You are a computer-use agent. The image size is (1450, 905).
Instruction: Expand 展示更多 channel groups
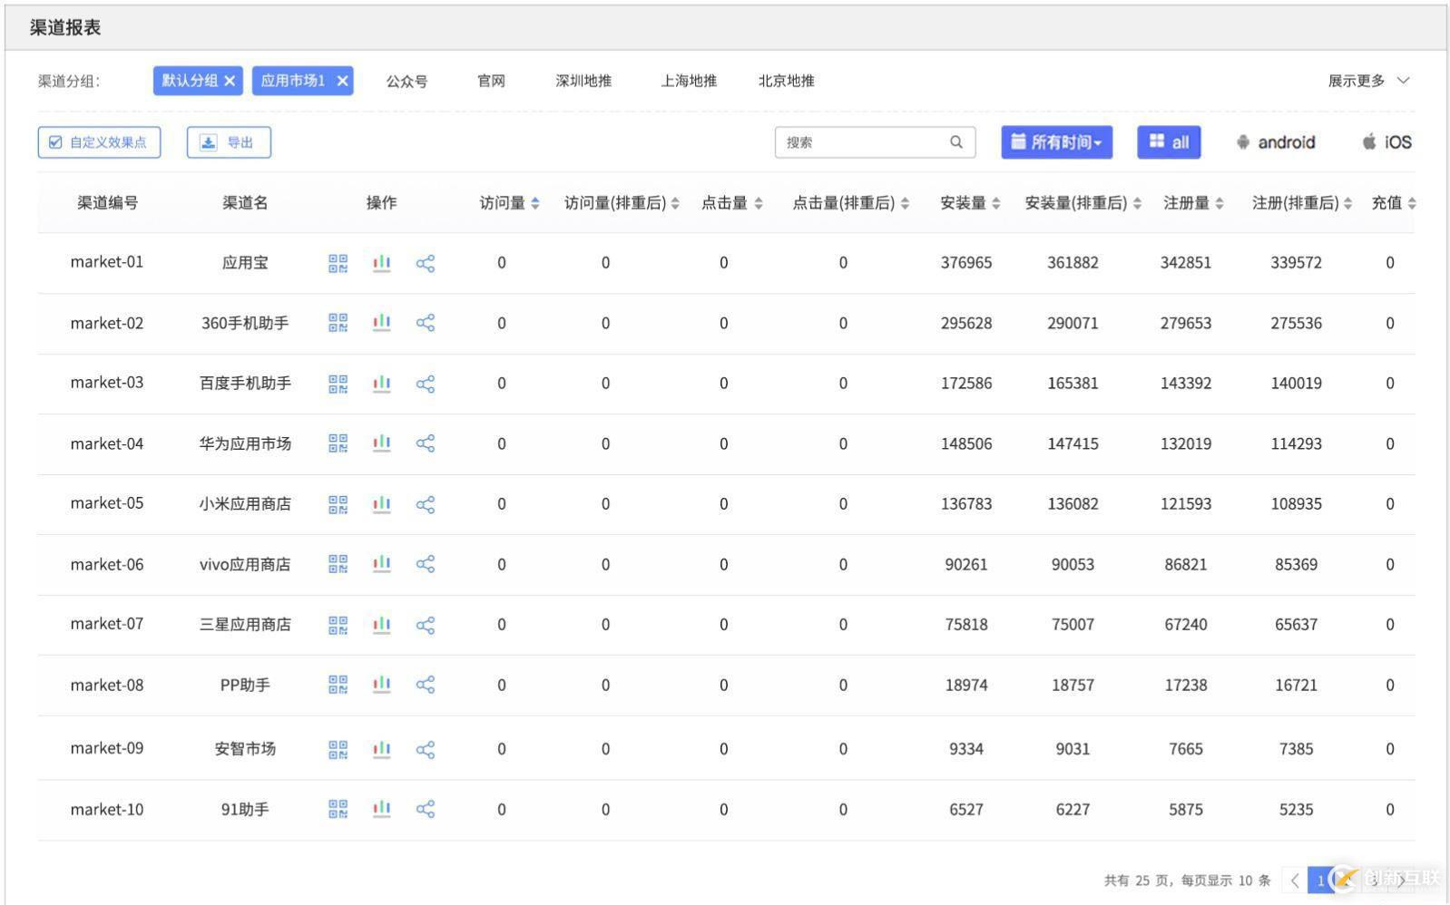(x=1367, y=81)
